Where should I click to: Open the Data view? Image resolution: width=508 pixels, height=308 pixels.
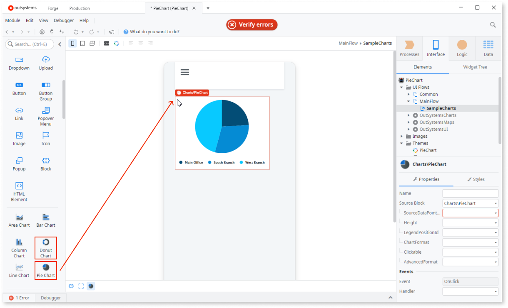point(488,48)
